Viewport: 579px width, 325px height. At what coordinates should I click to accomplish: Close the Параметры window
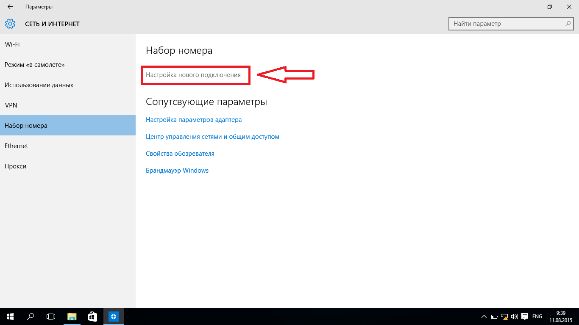569,7
